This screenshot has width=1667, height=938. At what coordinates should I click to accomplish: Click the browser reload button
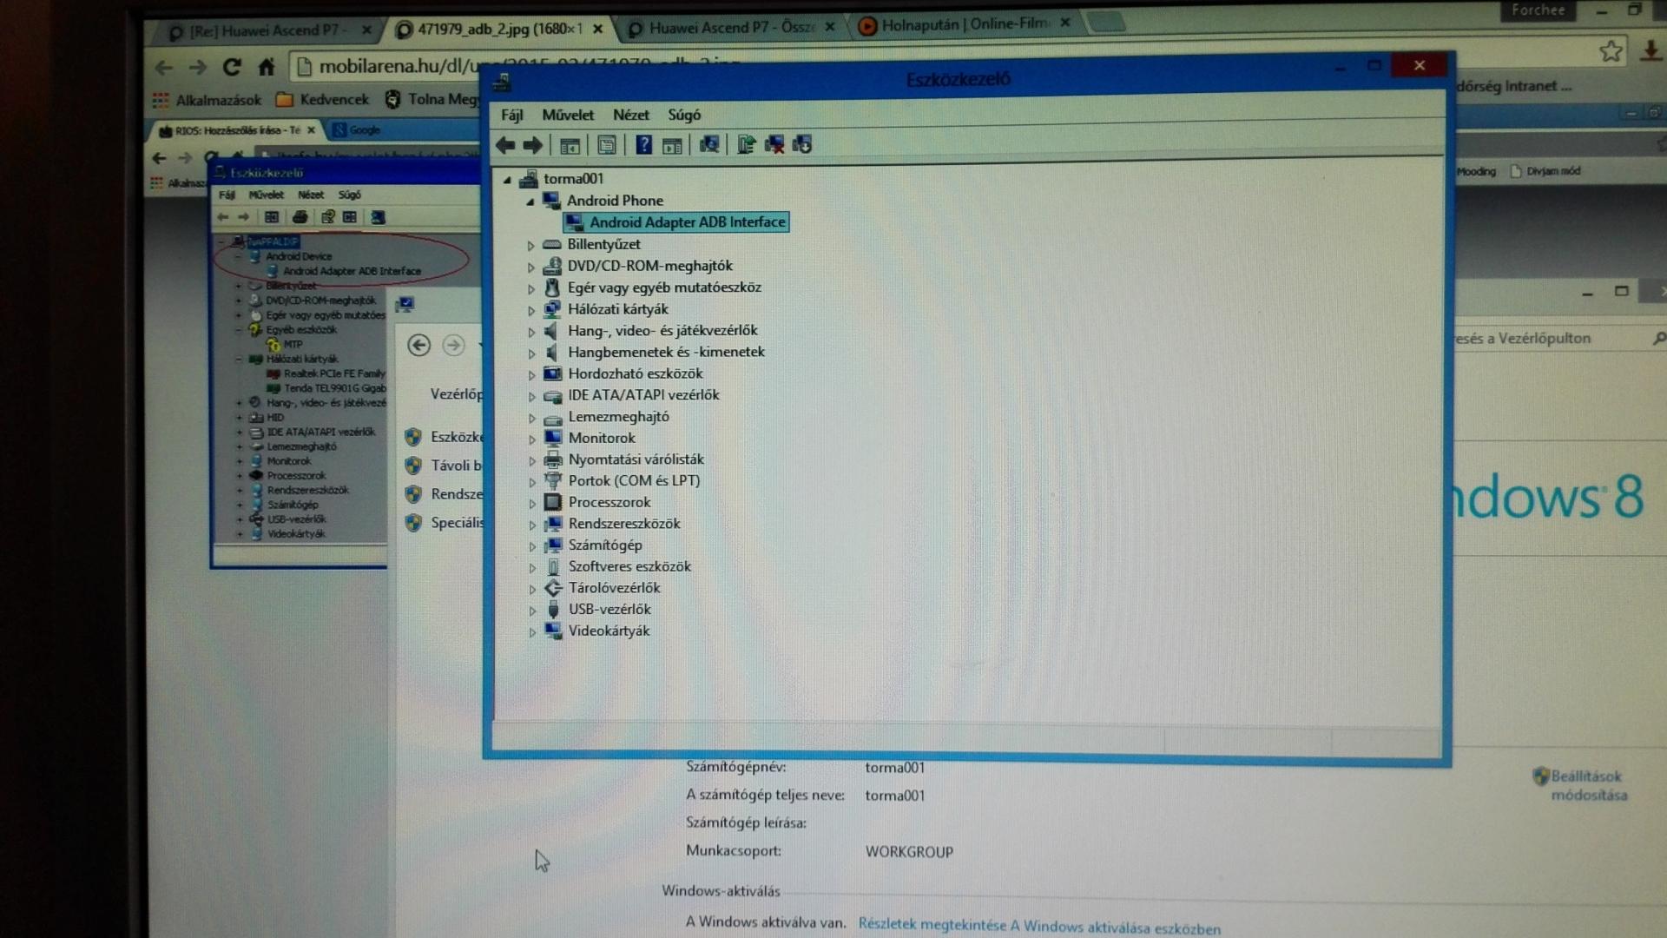click(x=231, y=67)
